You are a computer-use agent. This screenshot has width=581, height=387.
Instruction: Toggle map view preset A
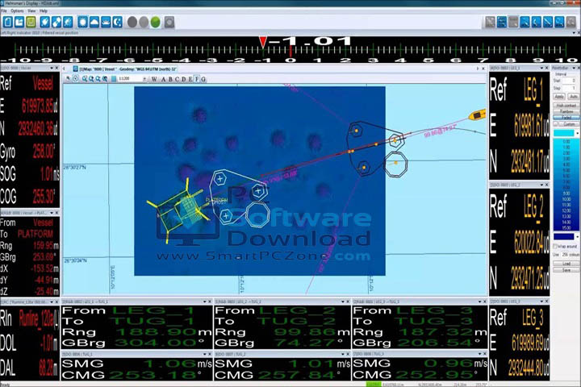click(x=163, y=79)
